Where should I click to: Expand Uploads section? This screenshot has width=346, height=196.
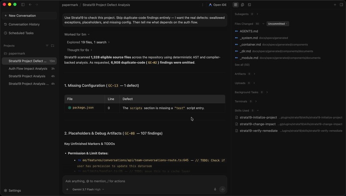[x=245, y=83]
